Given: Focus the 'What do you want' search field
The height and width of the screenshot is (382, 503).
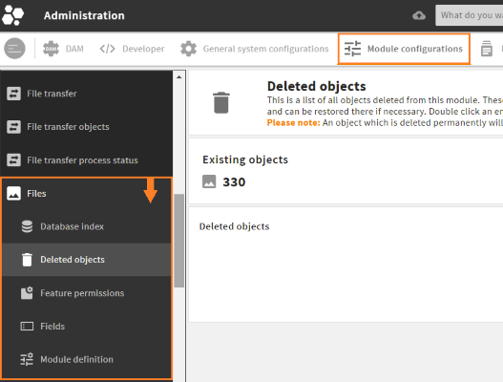Looking at the screenshot, I should 469,15.
